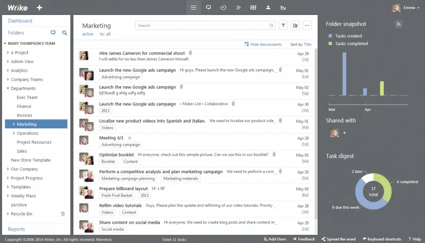This screenshot has width=425, height=243.
Task: Click the folder info icon beside filter
Action: (x=295, y=25)
